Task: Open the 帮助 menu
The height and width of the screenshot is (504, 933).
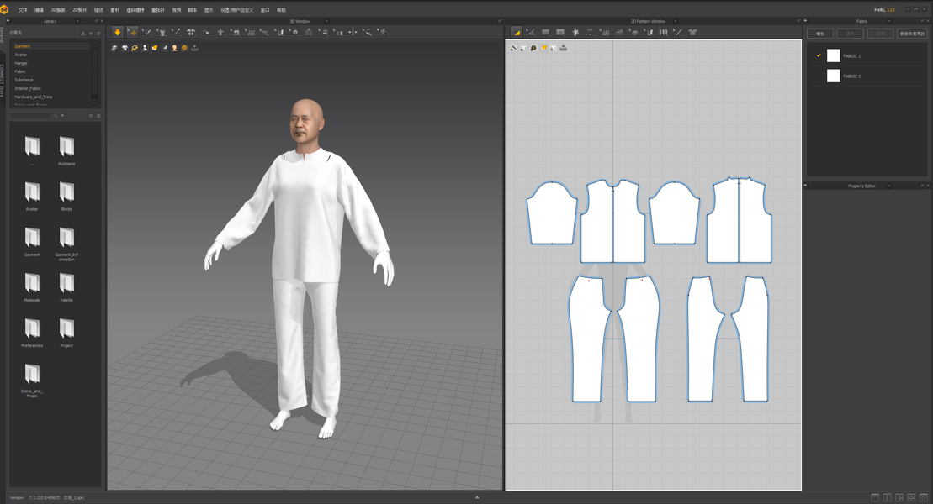Action: [281, 10]
